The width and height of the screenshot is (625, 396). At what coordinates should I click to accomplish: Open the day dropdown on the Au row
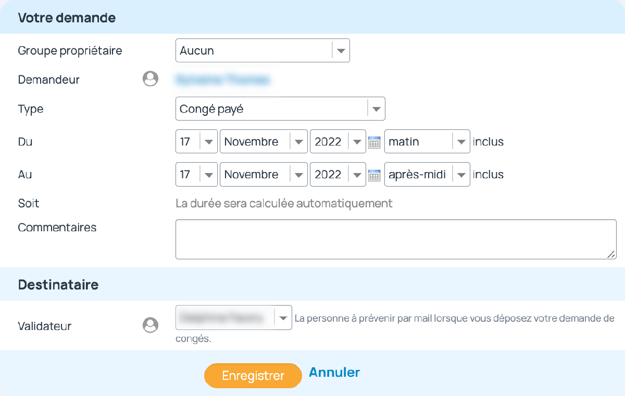pos(209,174)
